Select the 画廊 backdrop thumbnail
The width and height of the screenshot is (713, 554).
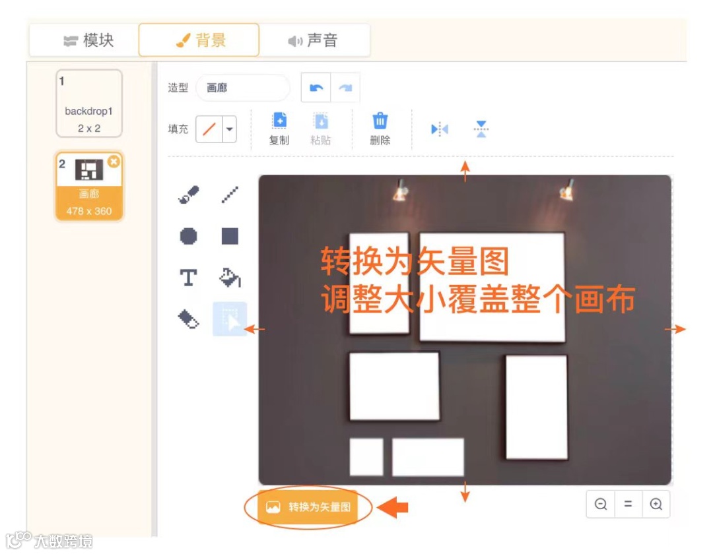point(89,186)
